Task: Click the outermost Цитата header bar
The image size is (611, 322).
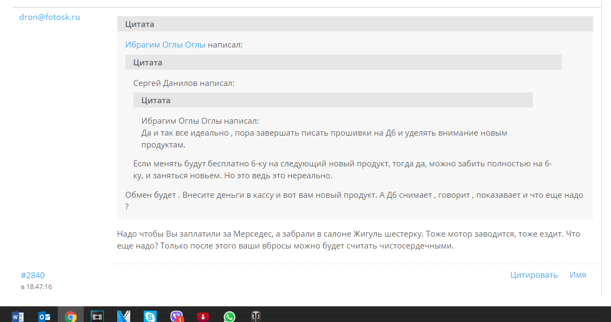Action: [355, 24]
